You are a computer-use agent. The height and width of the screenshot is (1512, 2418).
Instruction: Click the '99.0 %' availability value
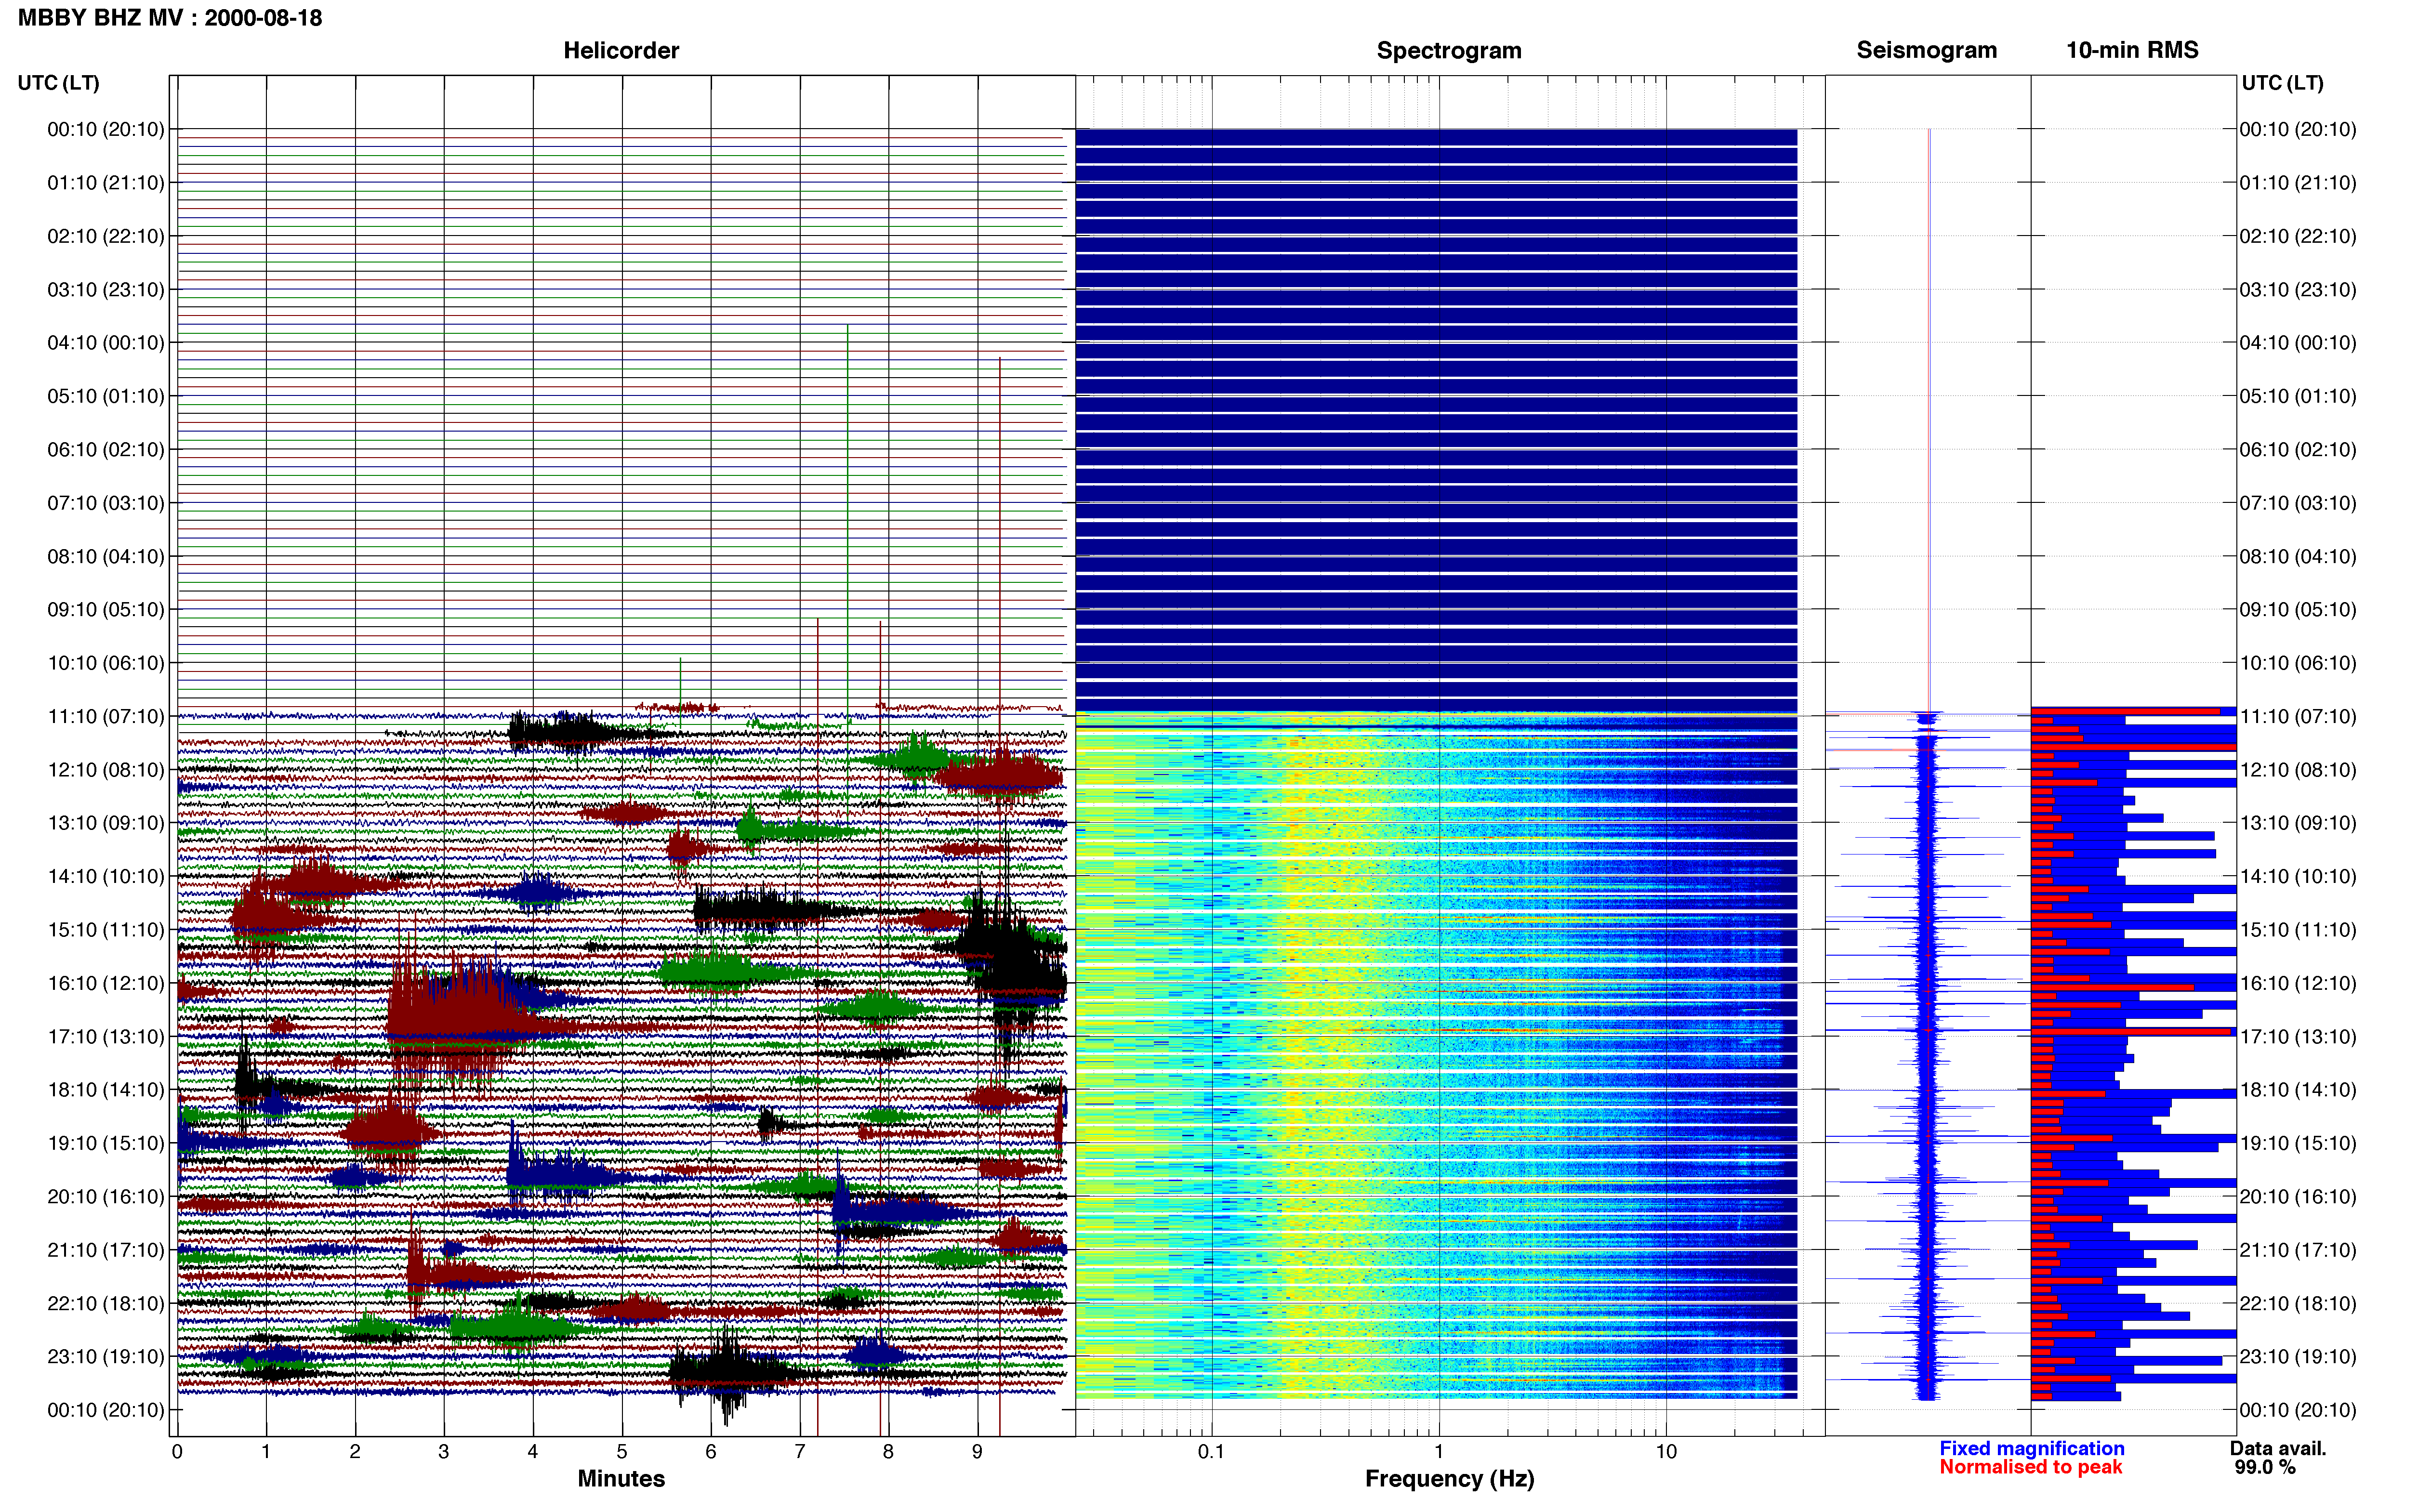click(2265, 1467)
